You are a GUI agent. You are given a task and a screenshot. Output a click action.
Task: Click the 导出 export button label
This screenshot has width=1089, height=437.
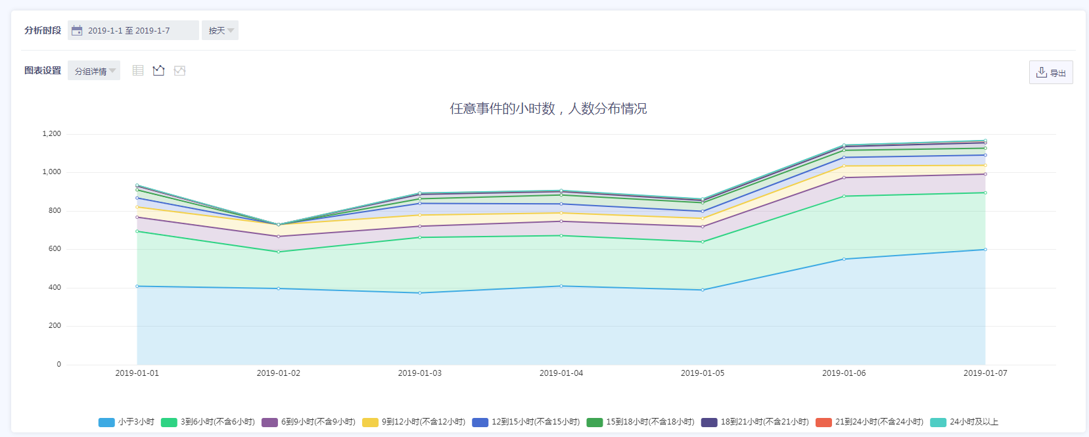coord(1057,73)
